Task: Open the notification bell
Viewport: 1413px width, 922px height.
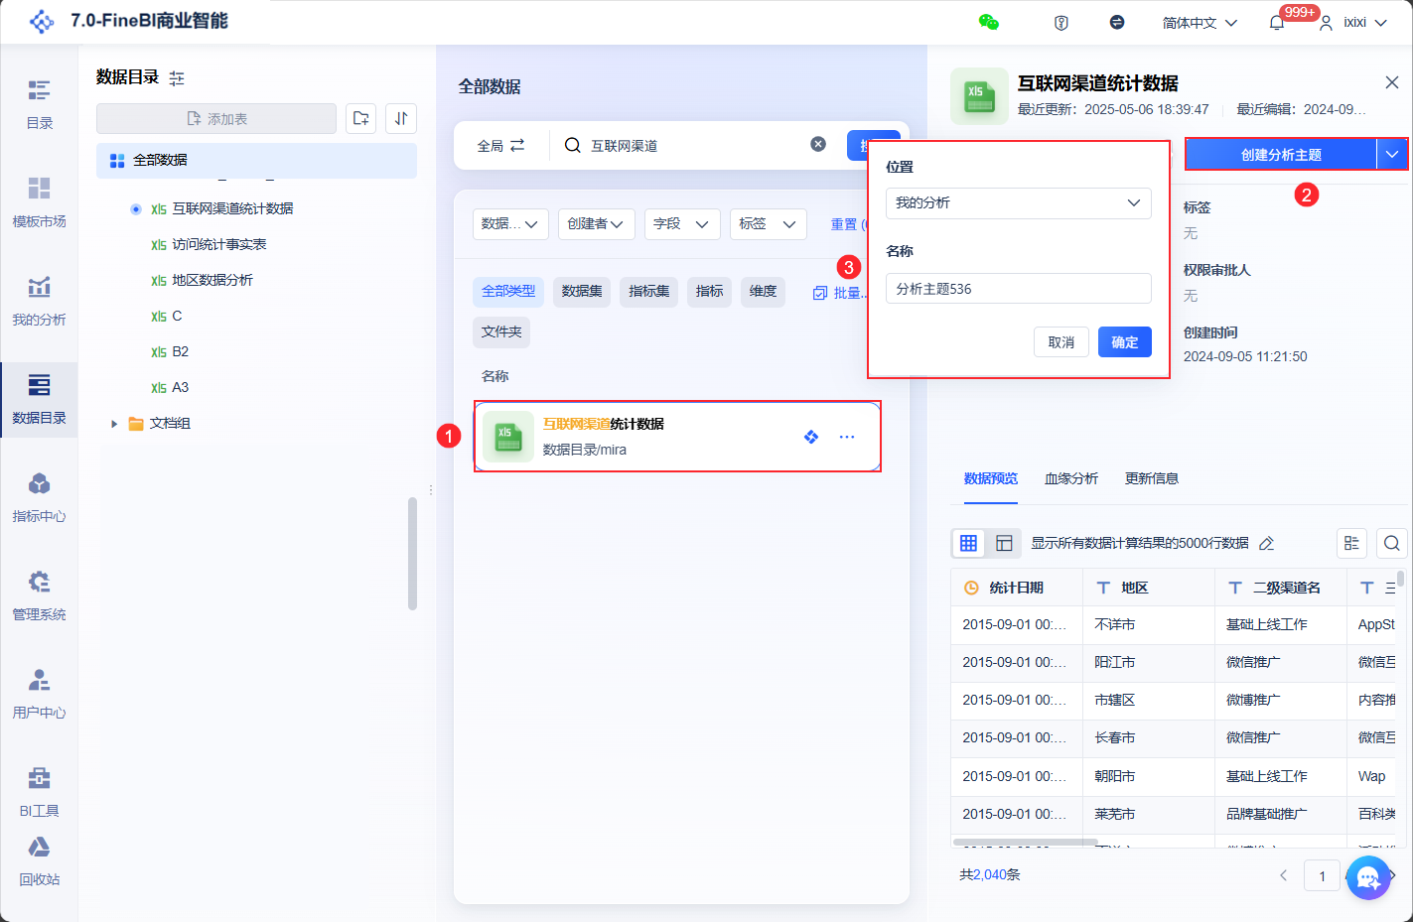Action: (1277, 22)
